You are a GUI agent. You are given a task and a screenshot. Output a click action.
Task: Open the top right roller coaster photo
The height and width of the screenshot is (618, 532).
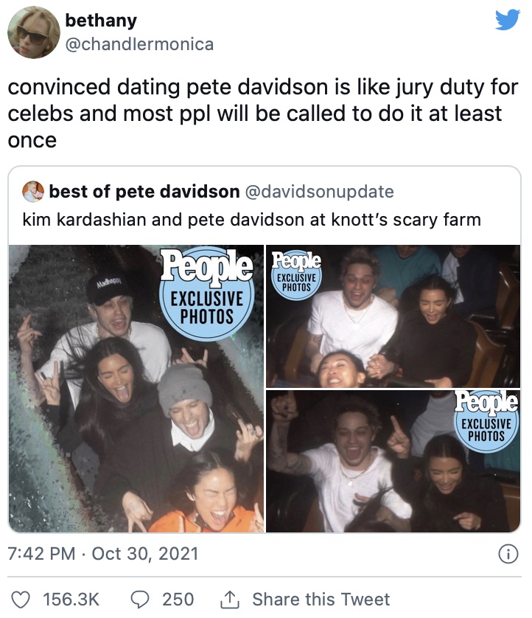(x=393, y=316)
